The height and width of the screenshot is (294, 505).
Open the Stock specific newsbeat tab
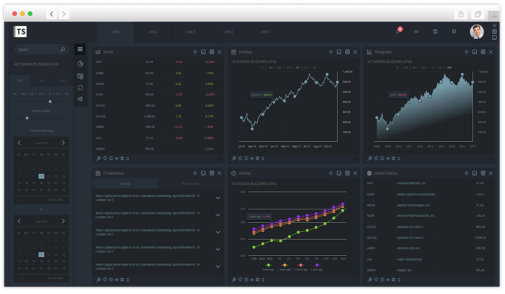coord(190,184)
